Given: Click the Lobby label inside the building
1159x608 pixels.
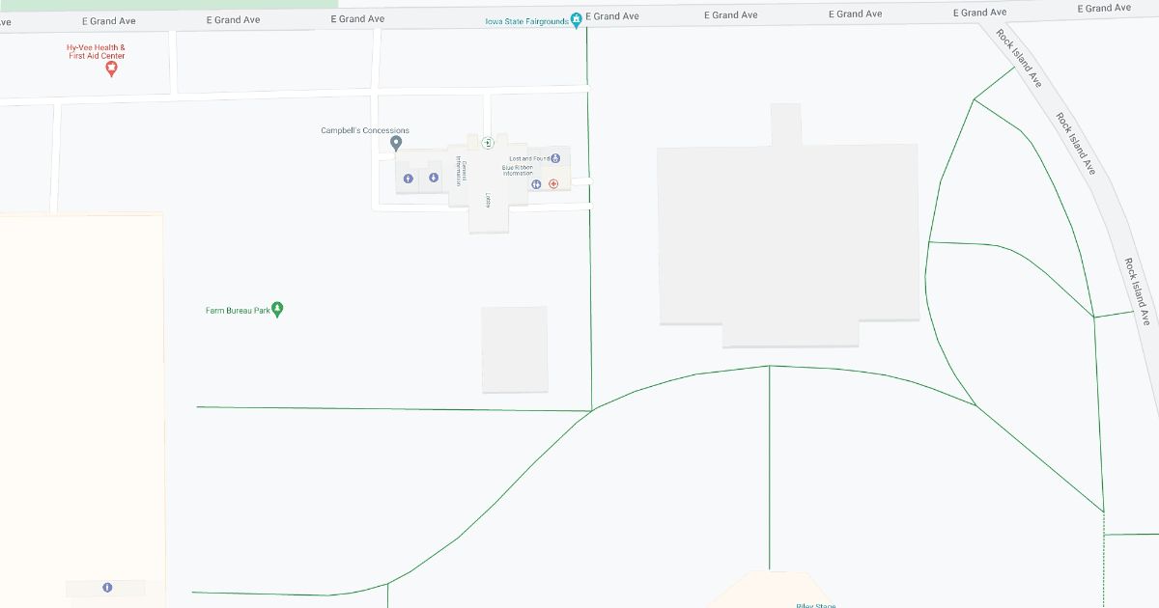Looking at the screenshot, I should [489, 200].
